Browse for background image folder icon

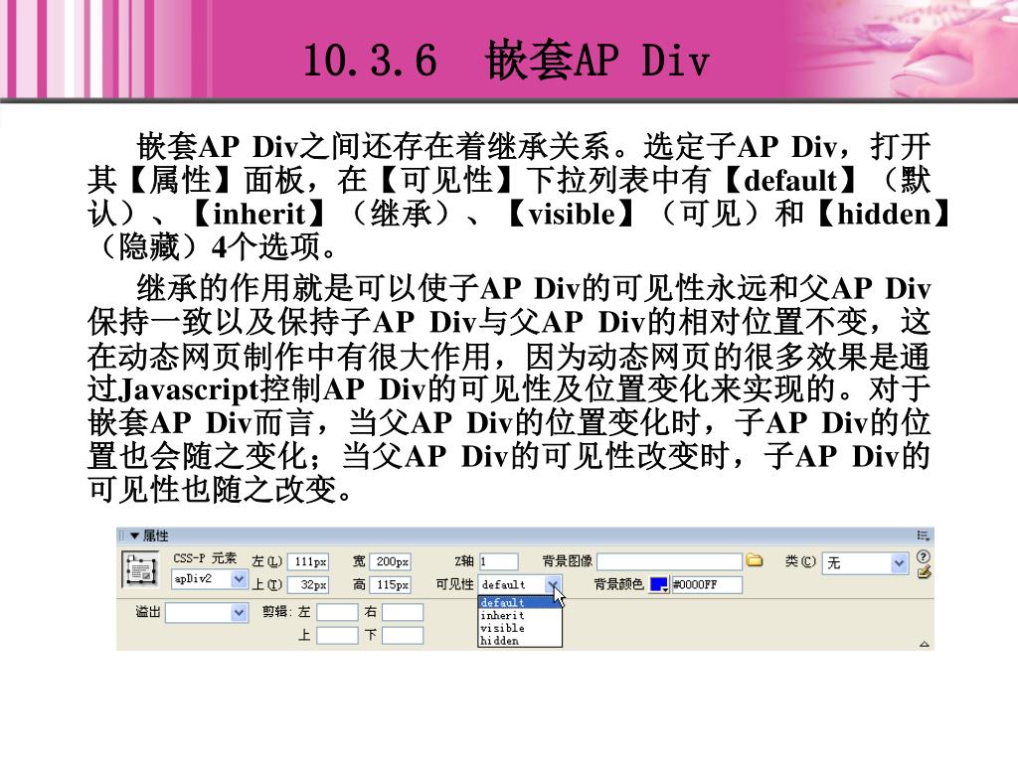coord(755,560)
